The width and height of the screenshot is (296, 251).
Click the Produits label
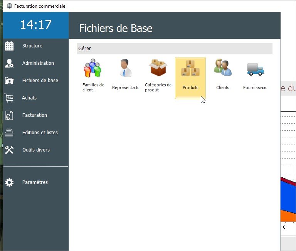(190, 88)
